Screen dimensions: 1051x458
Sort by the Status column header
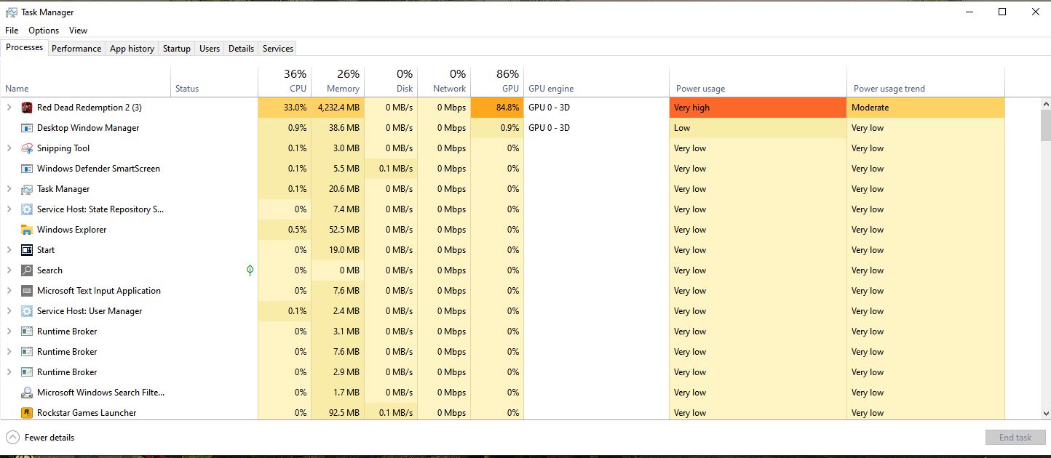point(214,81)
